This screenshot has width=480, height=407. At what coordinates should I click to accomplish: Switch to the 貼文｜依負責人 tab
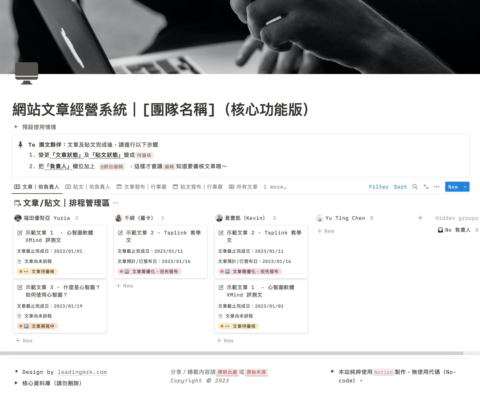[88, 187]
